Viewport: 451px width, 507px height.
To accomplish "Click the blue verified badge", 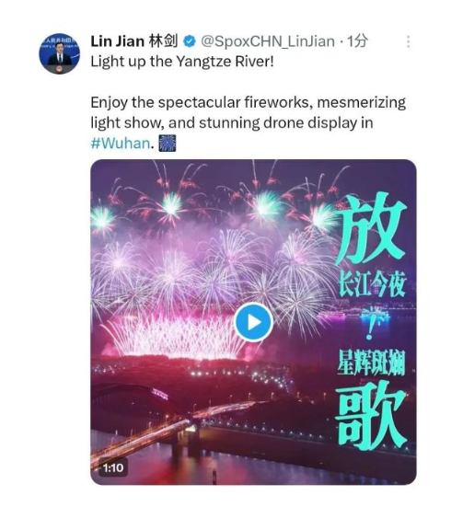I will click(190, 41).
